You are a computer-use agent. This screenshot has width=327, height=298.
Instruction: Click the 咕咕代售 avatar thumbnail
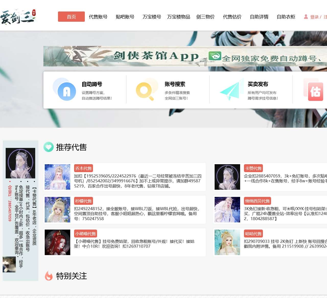coord(227,242)
